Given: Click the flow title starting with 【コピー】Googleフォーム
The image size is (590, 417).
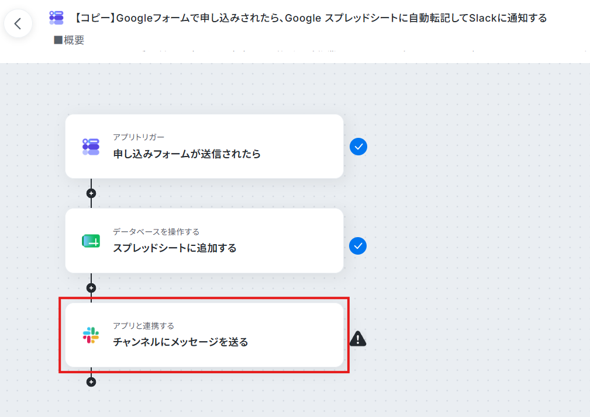Looking at the screenshot, I should 309,18.
